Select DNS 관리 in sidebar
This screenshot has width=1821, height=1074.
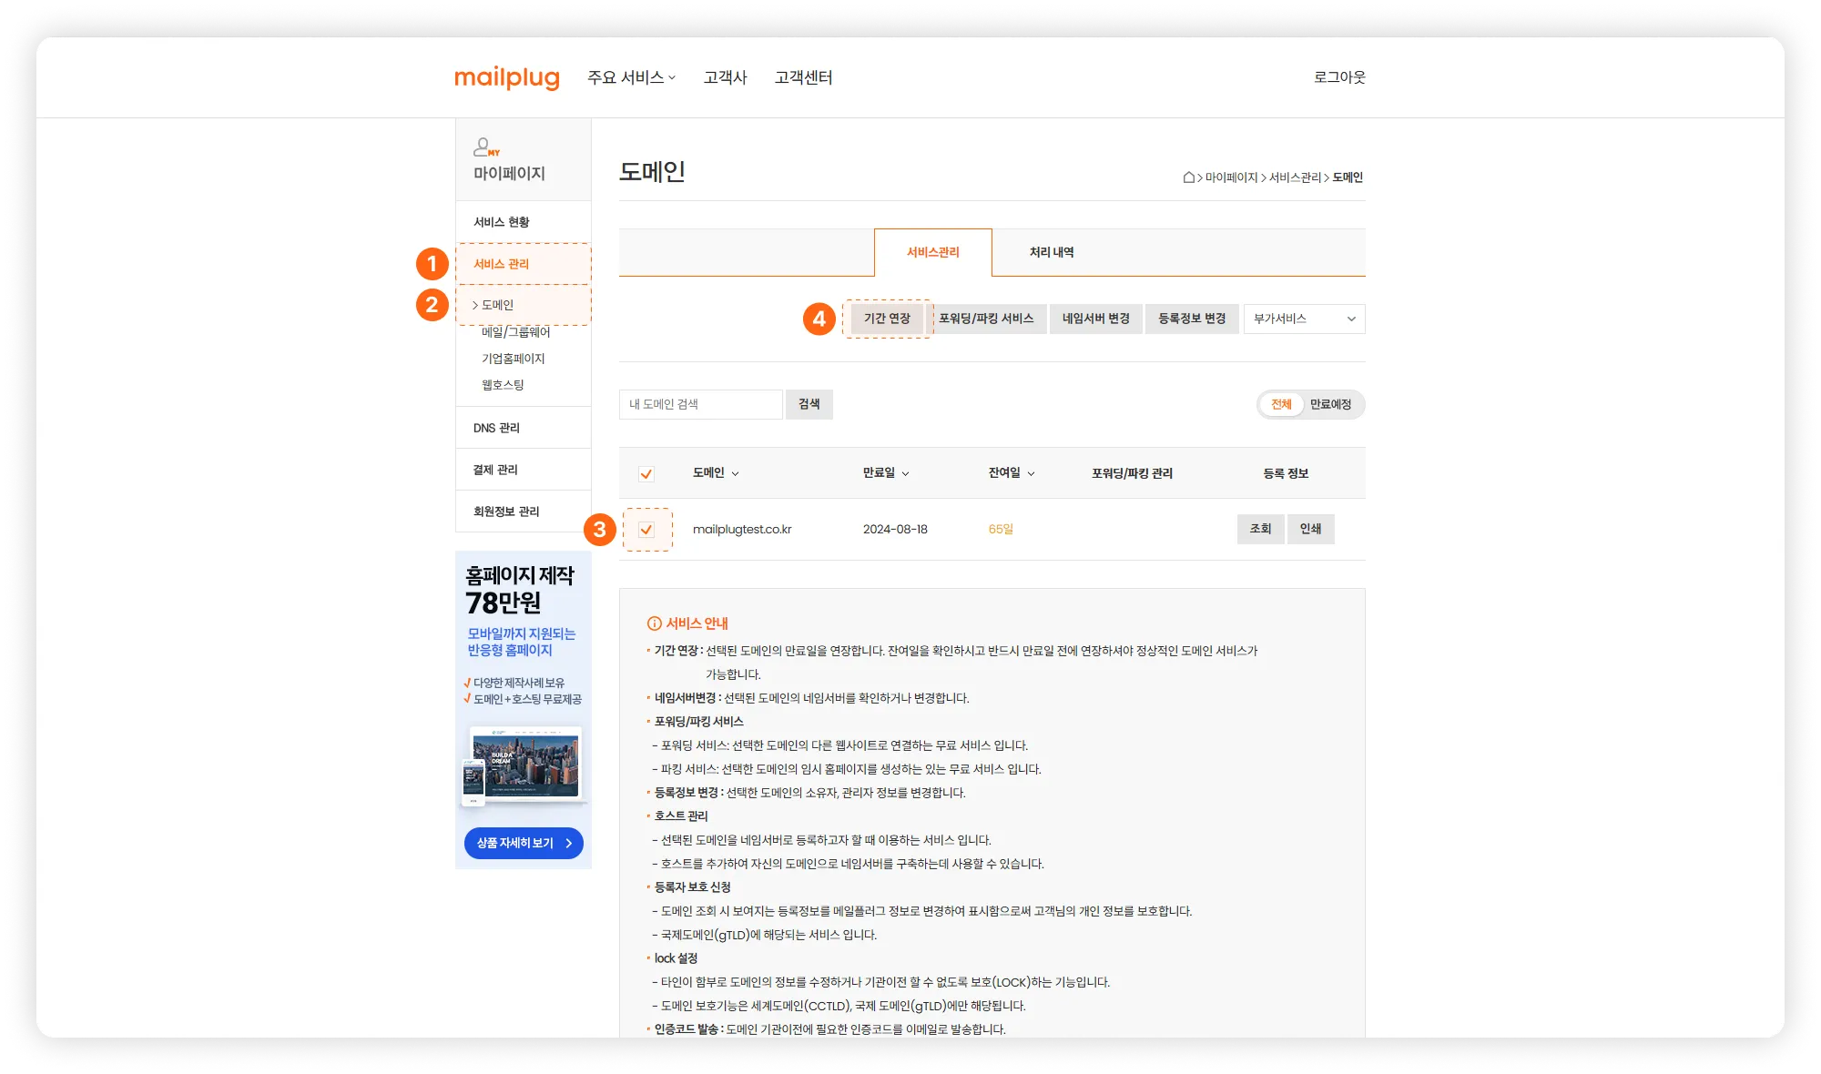pyautogui.click(x=496, y=428)
